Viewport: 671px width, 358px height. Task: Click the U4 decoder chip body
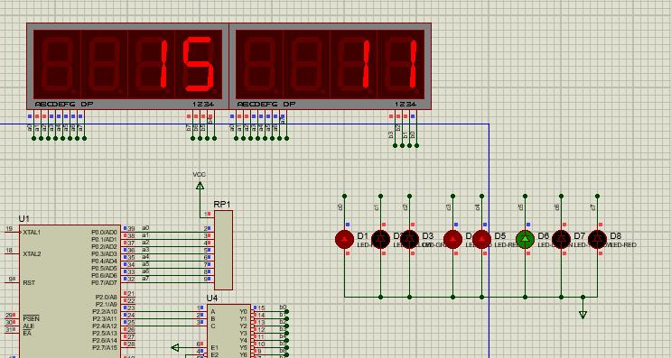pyautogui.click(x=229, y=331)
